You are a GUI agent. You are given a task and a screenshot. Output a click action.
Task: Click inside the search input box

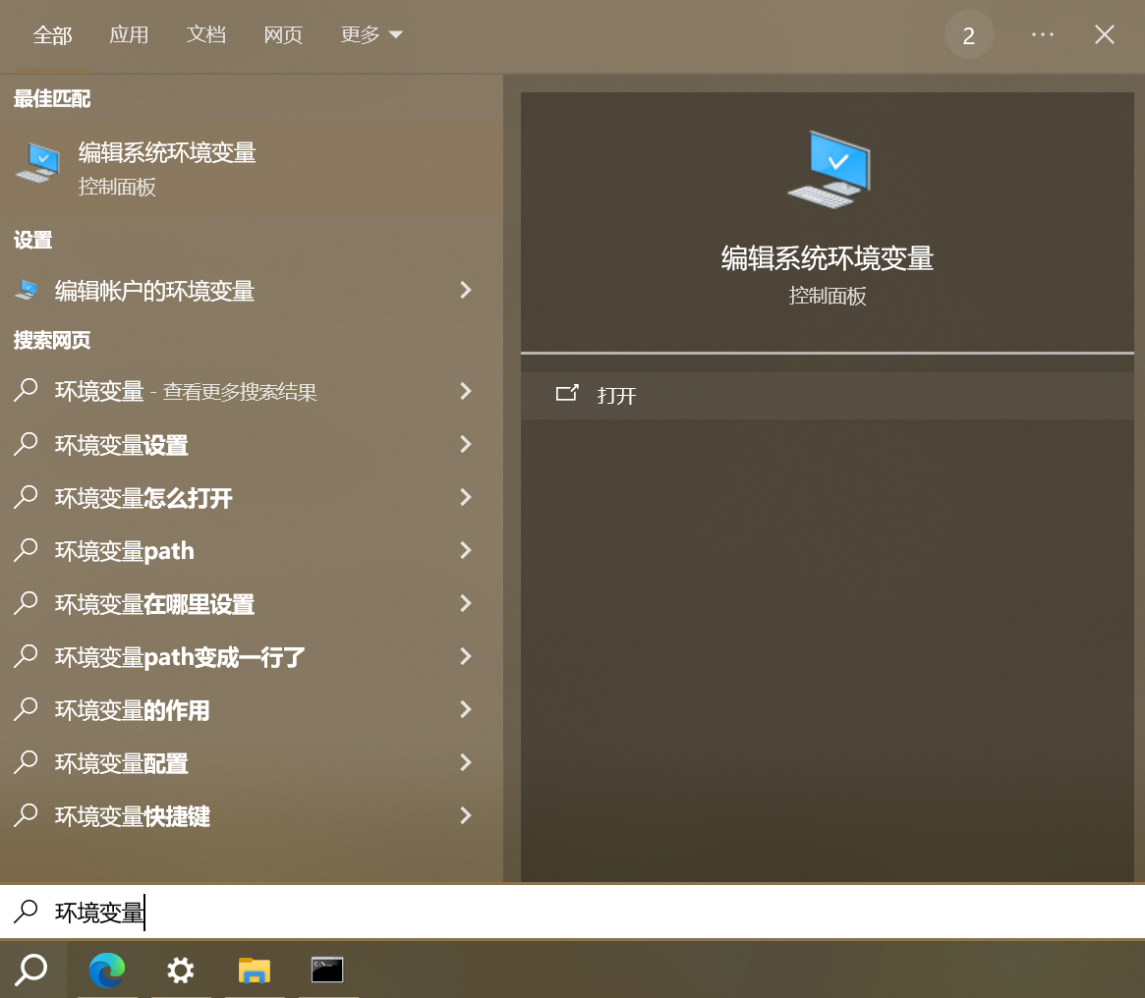point(295,913)
